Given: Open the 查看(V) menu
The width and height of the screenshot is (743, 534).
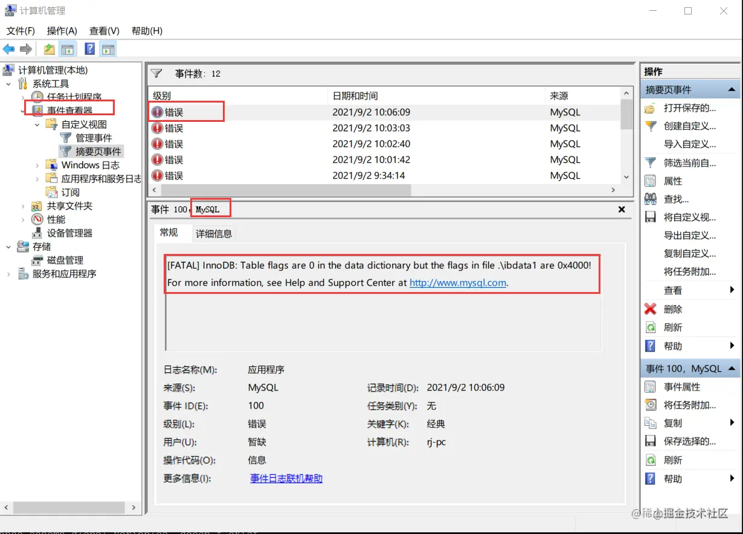Looking at the screenshot, I should click(105, 31).
